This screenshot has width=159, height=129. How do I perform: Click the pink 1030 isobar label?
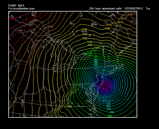(13, 19)
